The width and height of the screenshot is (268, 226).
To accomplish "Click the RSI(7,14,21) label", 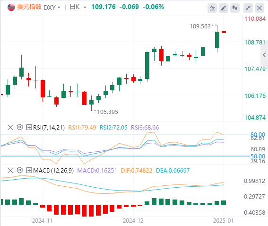I will [x=49, y=128].
